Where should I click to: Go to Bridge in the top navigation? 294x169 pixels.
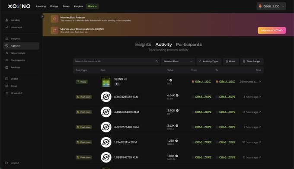pos(54,6)
